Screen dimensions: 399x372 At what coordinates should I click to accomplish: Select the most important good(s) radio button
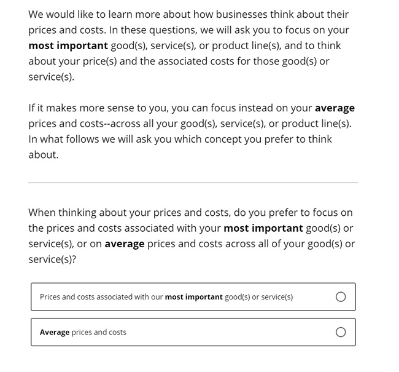click(341, 297)
